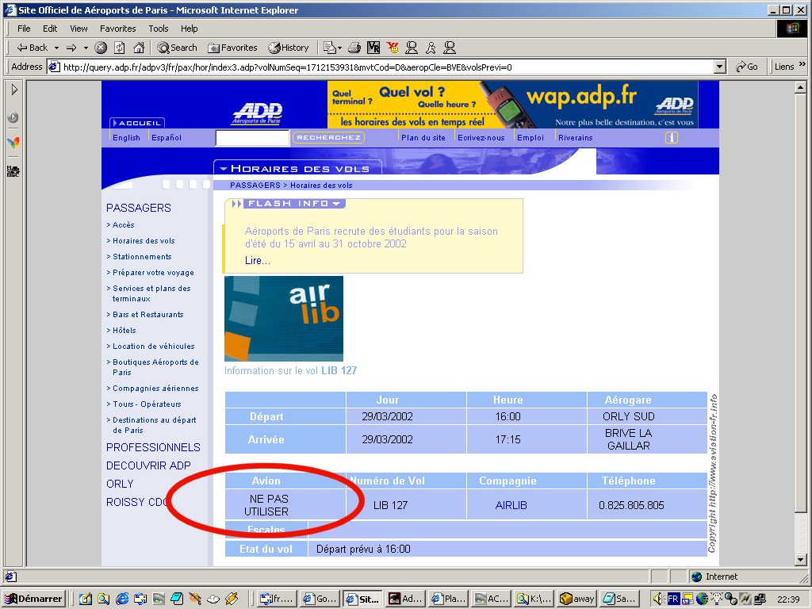The width and height of the screenshot is (812, 609).
Task: Refresh the current page
Action: pos(120,48)
